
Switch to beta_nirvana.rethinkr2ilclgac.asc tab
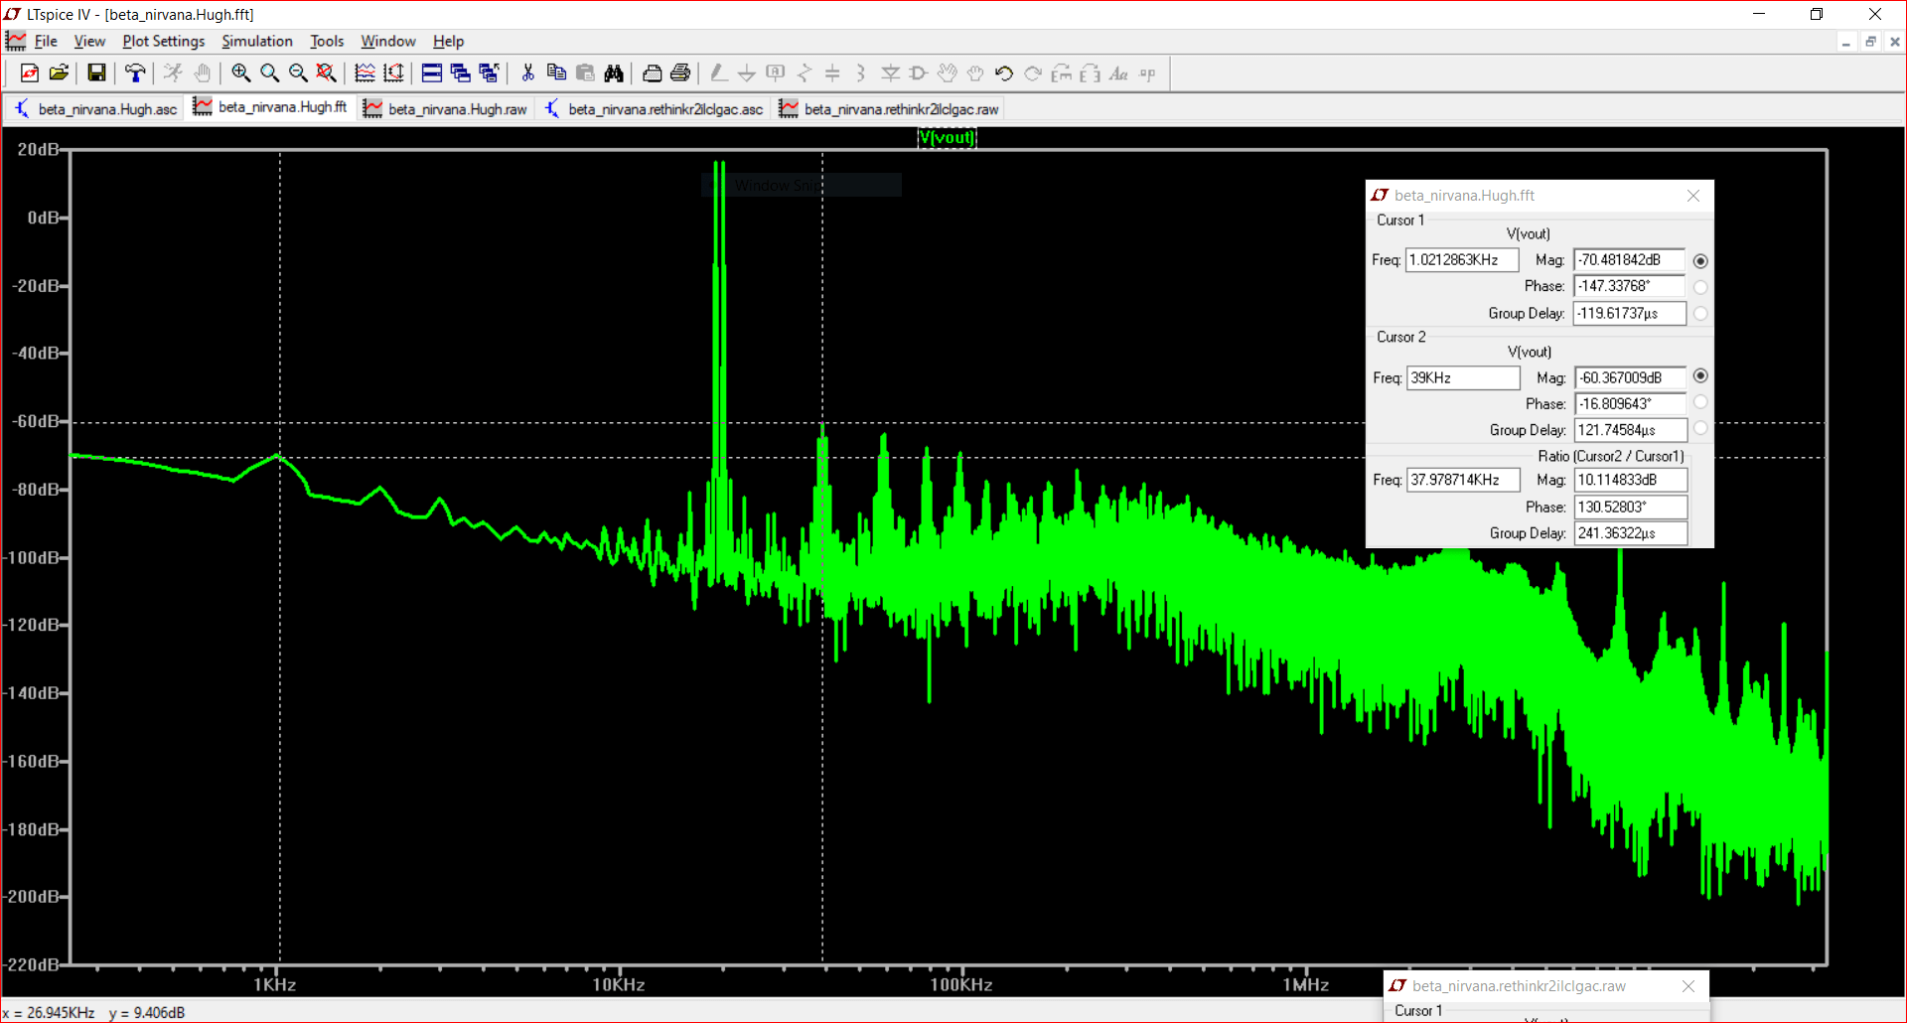click(655, 109)
